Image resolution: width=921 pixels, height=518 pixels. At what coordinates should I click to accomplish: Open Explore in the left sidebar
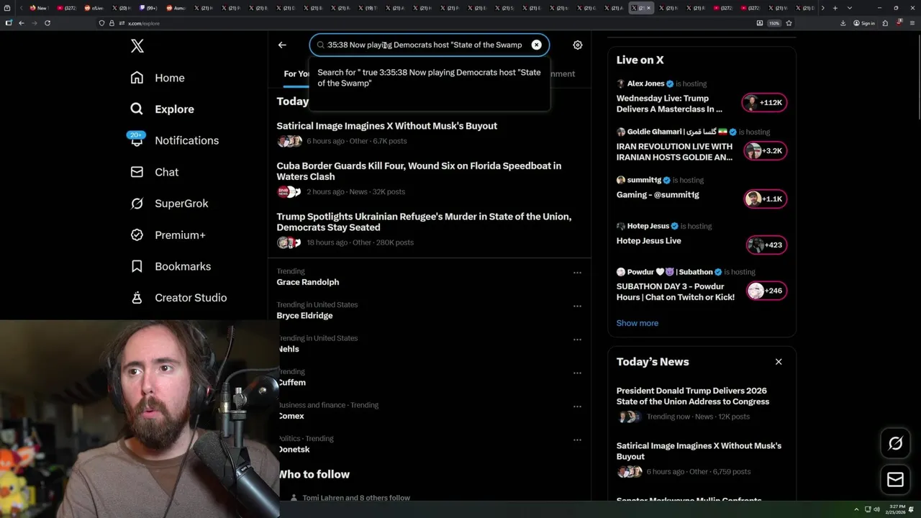(162, 109)
